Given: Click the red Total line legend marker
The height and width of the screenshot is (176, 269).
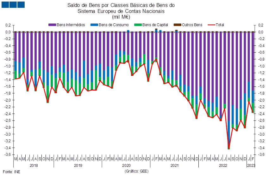Looking at the screenshot, I should point(211,25).
